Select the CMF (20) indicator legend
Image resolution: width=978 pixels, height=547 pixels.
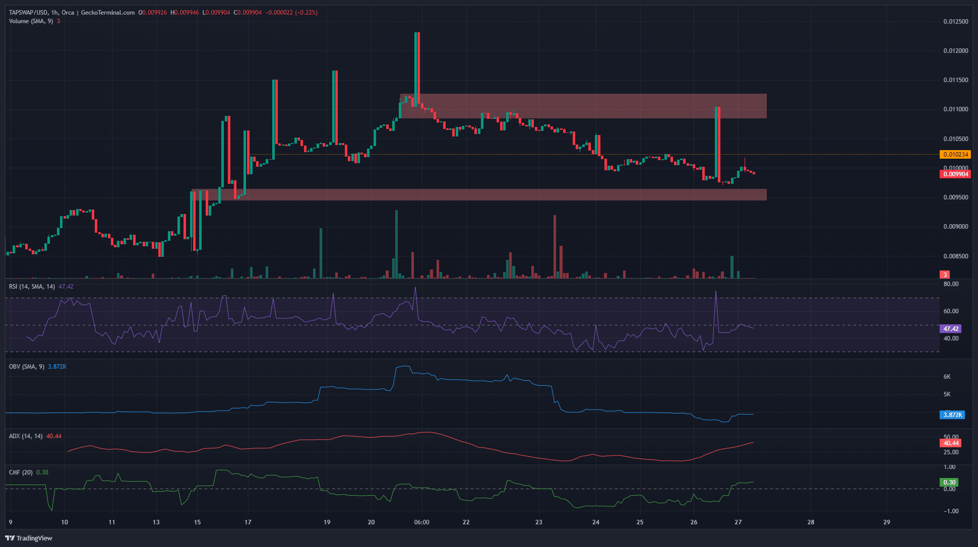pyautogui.click(x=21, y=472)
